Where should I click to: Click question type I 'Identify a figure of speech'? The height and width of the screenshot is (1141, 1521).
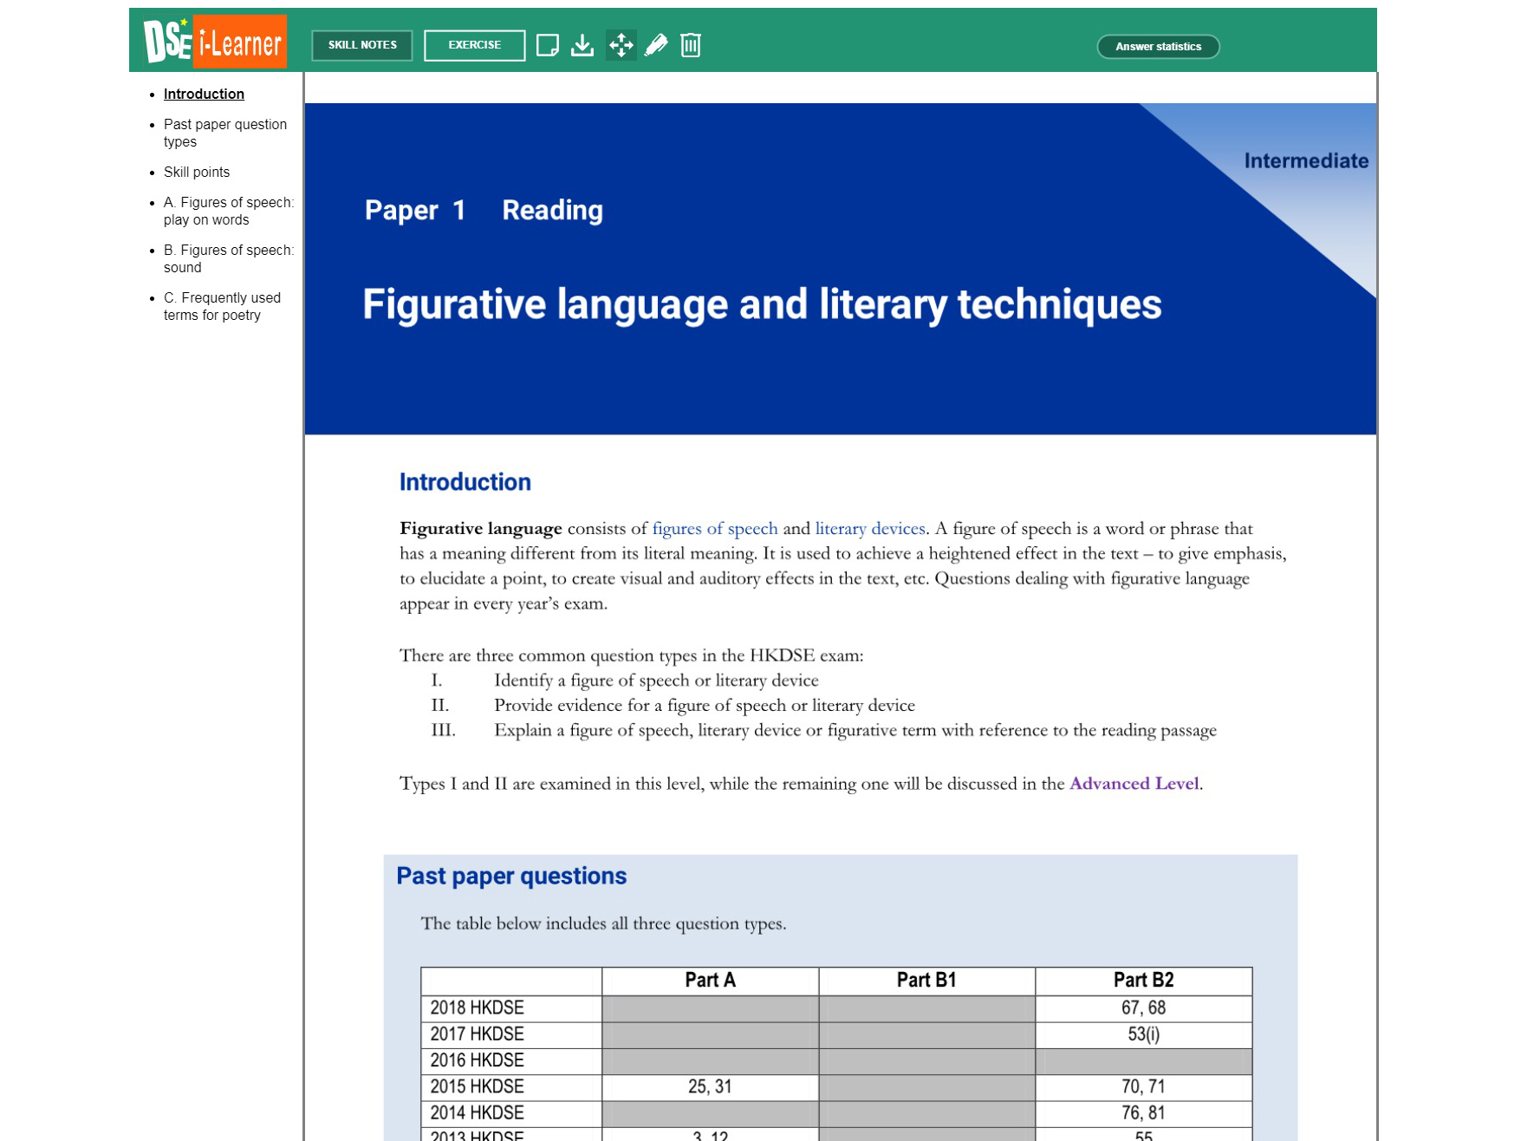[656, 680]
